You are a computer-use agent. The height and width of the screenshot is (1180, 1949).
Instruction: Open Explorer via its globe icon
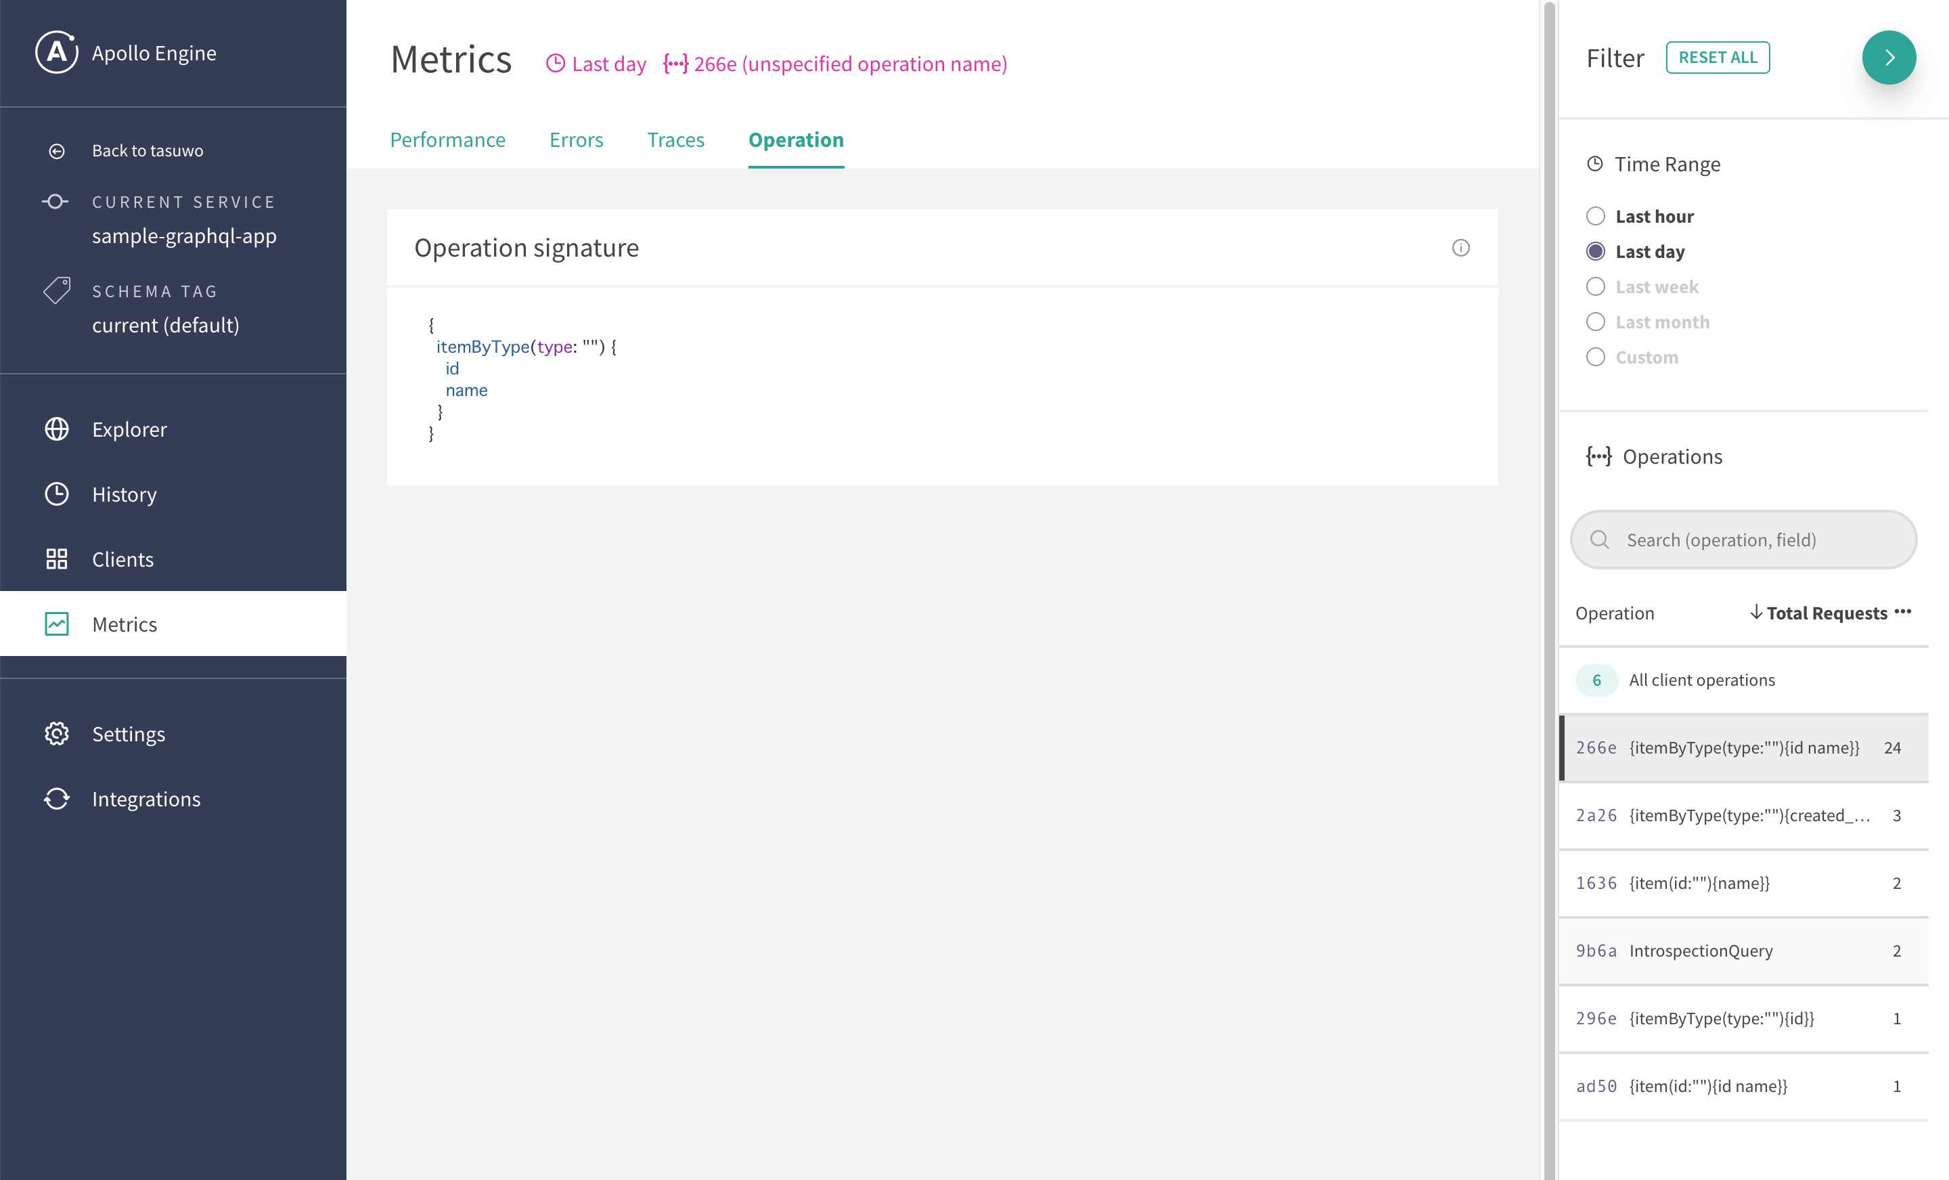coord(56,429)
